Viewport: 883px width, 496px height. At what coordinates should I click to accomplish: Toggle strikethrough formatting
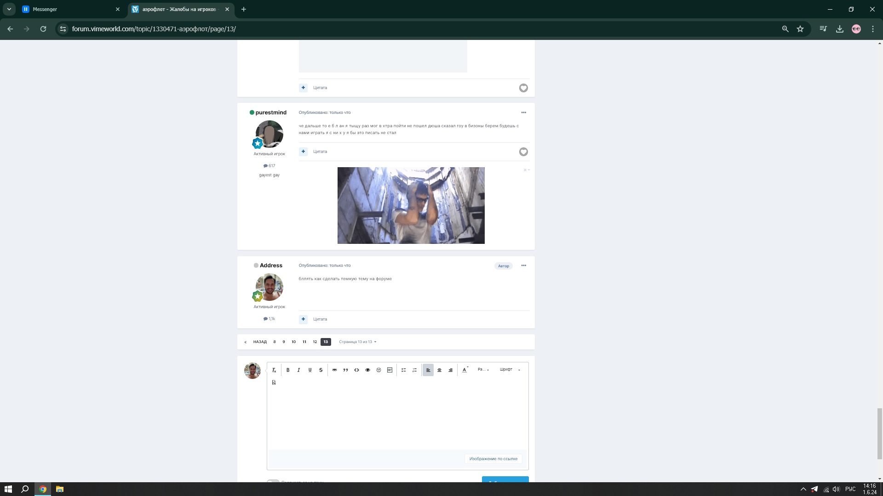click(x=321, y=370)
